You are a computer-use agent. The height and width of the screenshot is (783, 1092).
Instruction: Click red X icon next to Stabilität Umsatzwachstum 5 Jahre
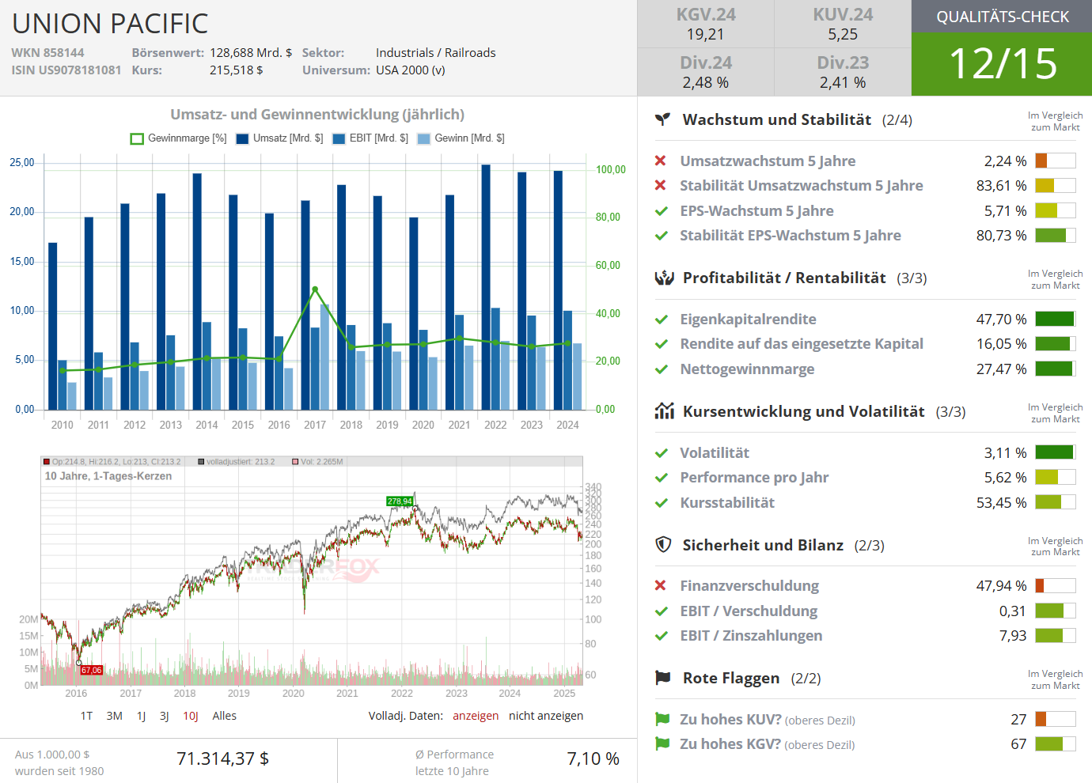coord(661,185)
